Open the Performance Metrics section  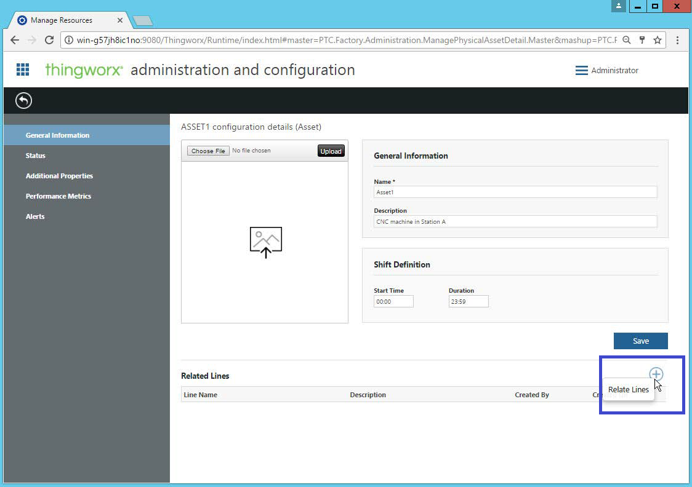(58, 196)
